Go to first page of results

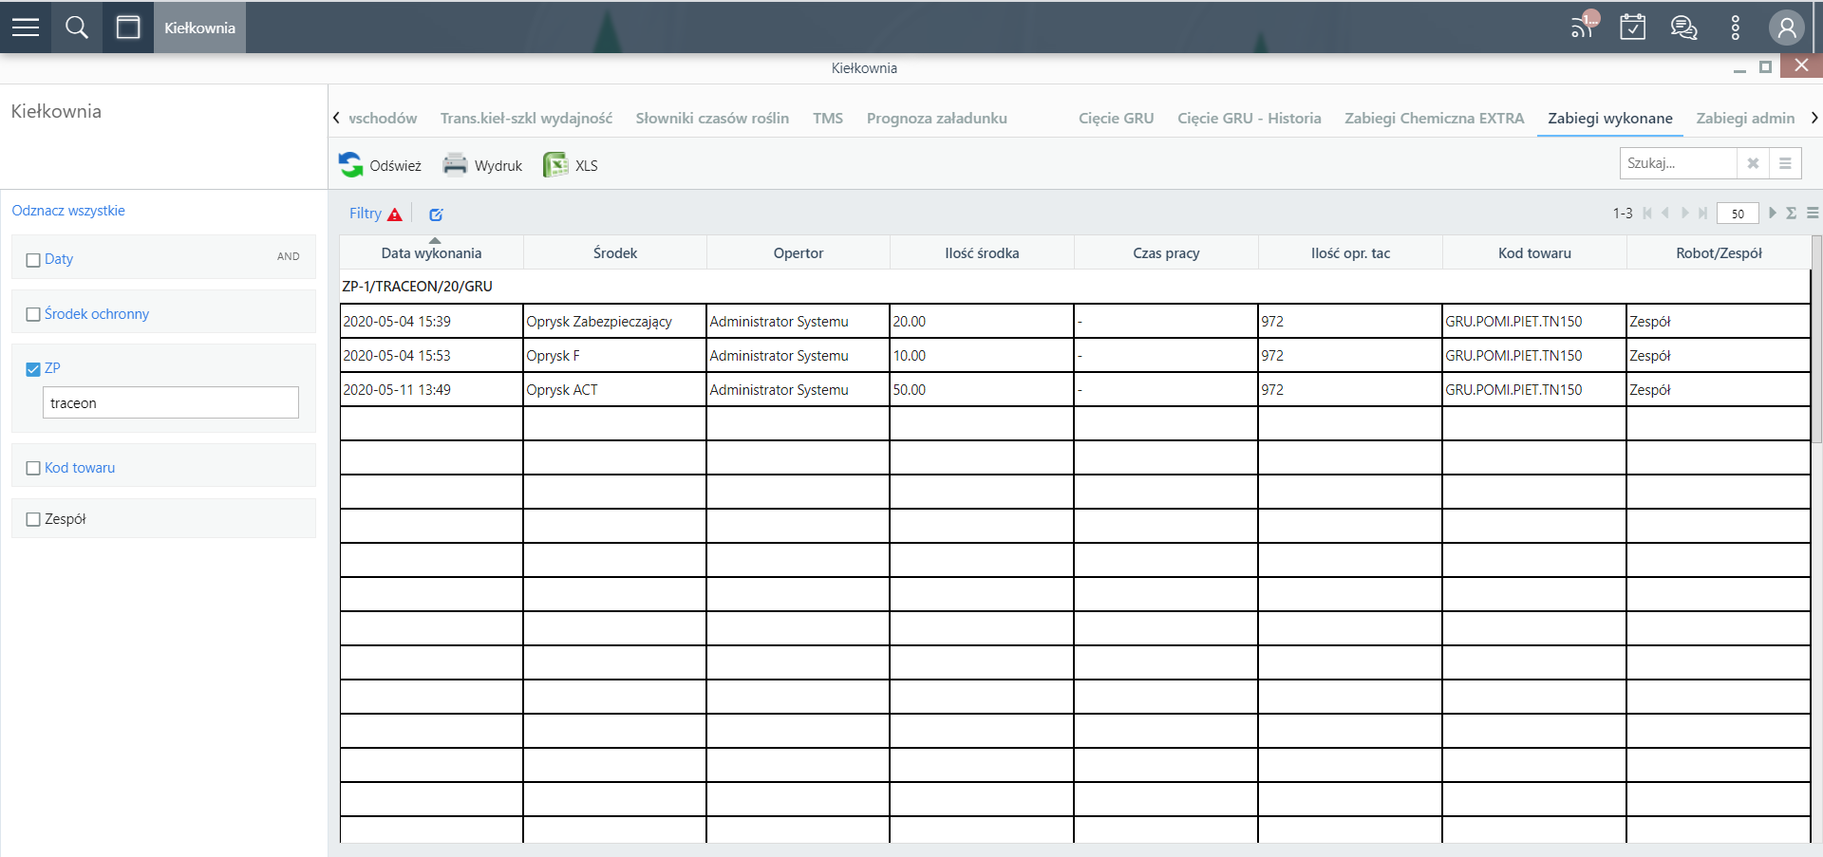click(x=1647, y=214)
